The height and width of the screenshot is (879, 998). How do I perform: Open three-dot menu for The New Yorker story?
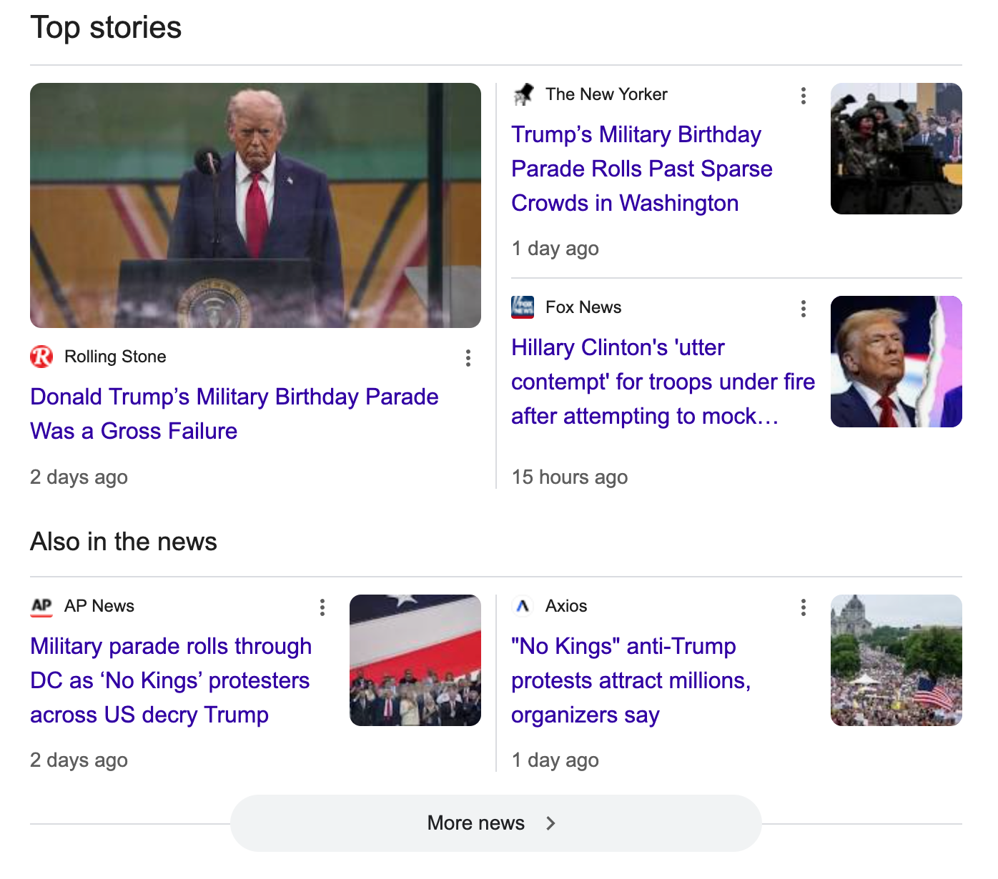point(803,96)
